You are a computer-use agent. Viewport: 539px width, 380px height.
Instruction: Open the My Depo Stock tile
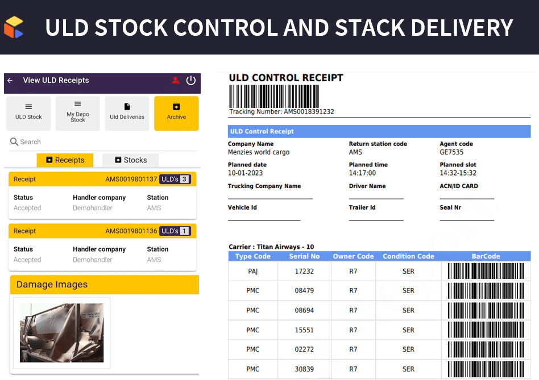click(x=78, y=113)
